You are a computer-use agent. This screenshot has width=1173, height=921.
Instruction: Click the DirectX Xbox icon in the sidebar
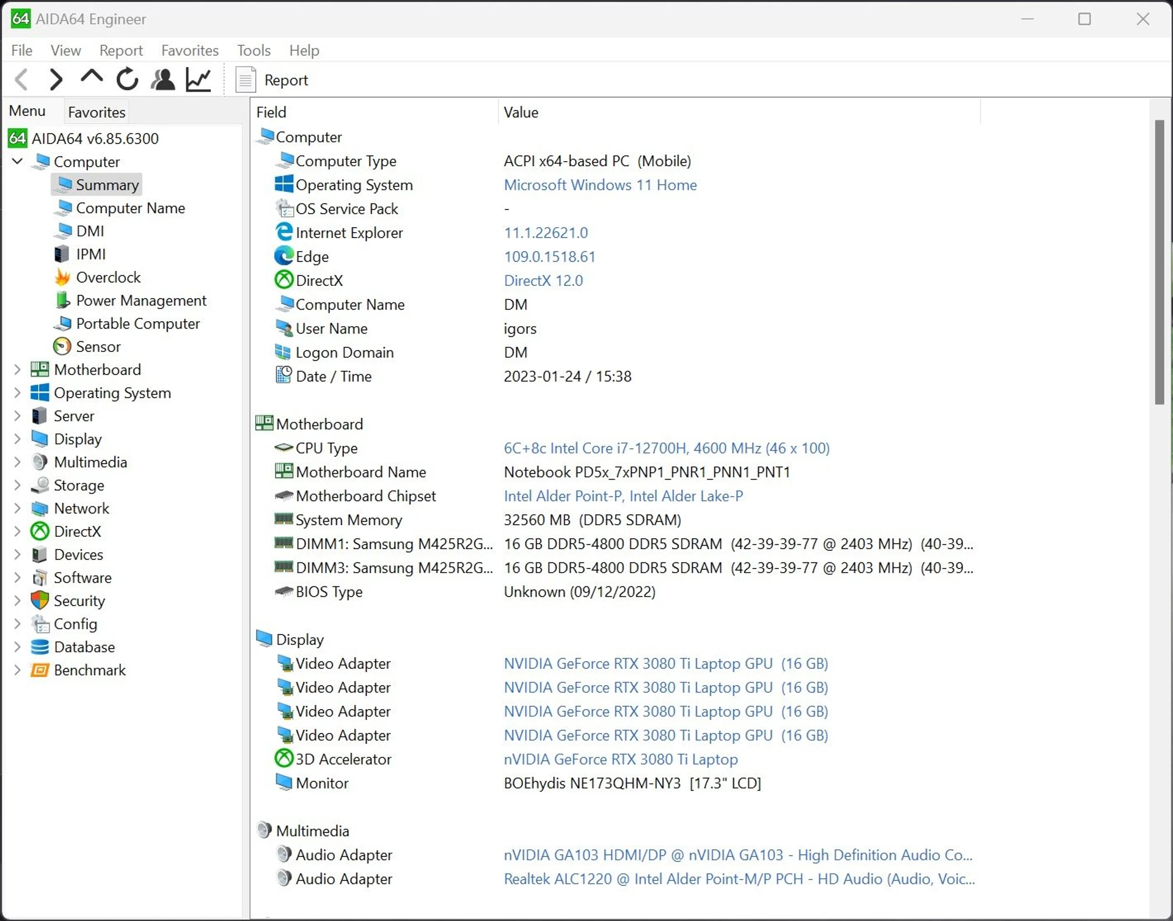(x=40, y=531)
